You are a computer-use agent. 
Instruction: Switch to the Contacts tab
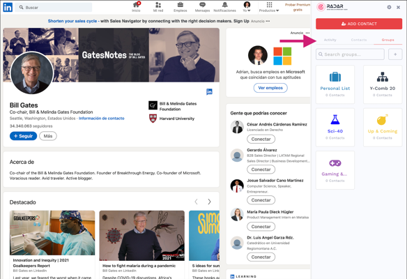(x=359, y=40)
